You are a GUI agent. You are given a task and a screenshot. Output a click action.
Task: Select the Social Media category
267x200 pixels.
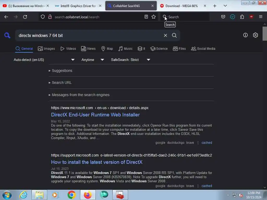click(x=203, y=49)
